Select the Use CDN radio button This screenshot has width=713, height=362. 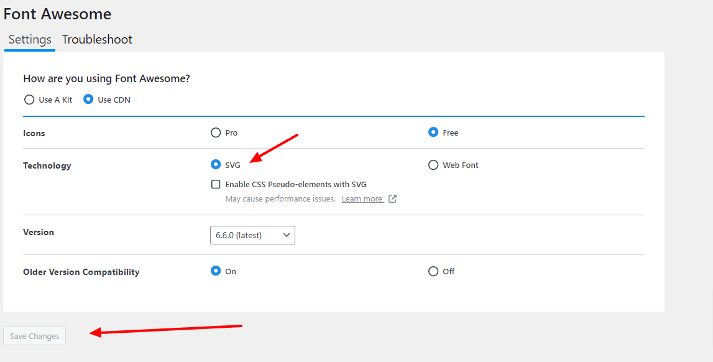click(88, 99)
